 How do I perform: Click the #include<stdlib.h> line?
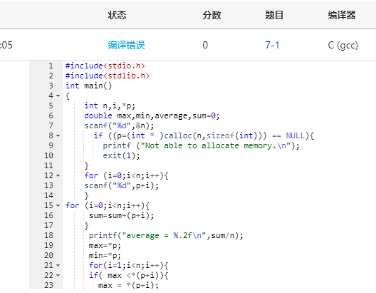[108, 76]
